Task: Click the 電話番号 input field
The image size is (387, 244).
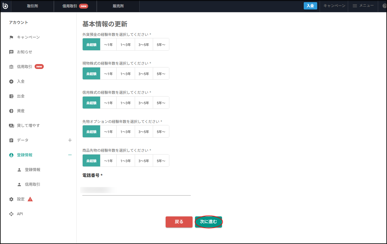Action: pyautogui.click(x=137, y=190)
